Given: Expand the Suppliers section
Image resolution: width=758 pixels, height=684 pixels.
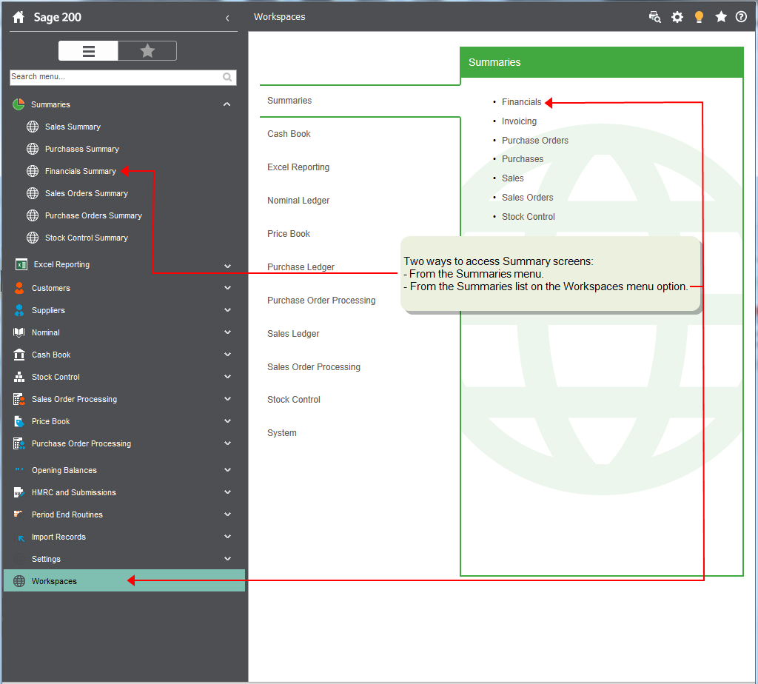Looking at the screenshot, I should coord(227,310).
